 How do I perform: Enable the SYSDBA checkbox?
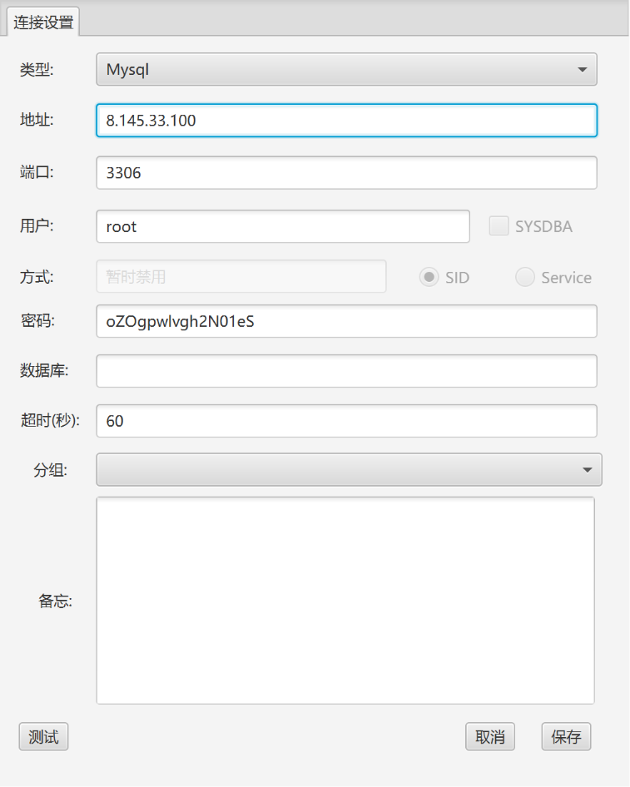499,225
